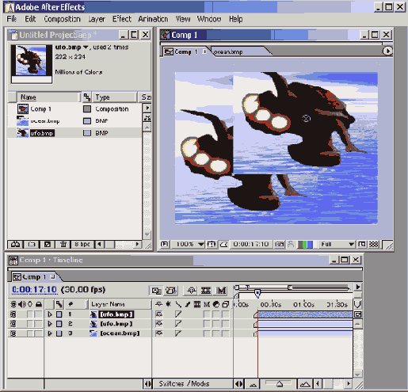Create a new composition from Project window
408x392 pixels.
(48, 244)
